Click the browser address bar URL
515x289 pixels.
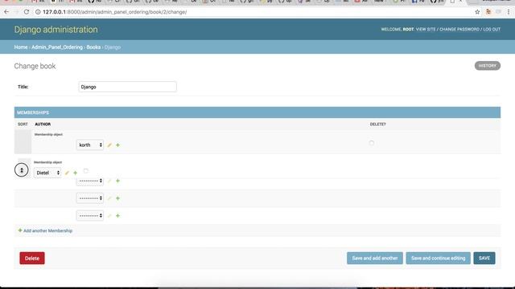pyautogui.click(x=114, y=12)
